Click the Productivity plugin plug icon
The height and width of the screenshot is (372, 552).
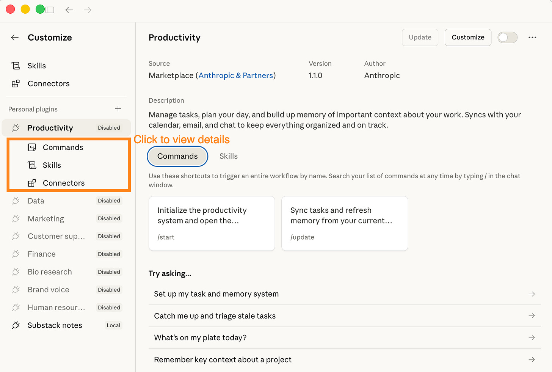(x=16, y=128)
